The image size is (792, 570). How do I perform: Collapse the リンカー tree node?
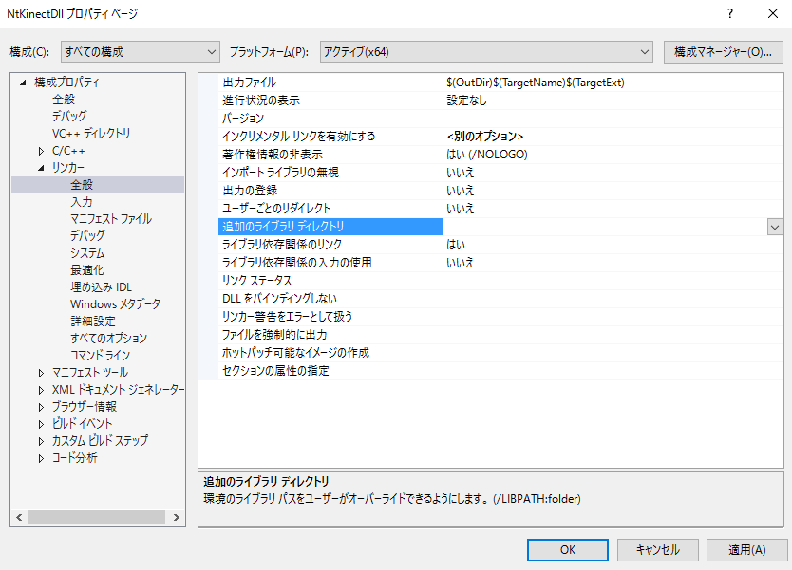41,168
